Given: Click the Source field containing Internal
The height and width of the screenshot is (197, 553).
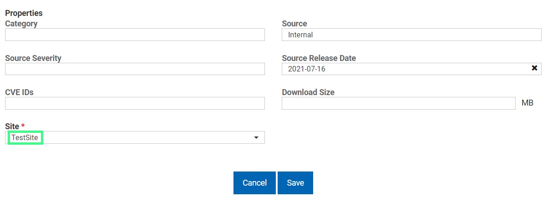Looking at the screenshot, I should [x=411, y=35].
